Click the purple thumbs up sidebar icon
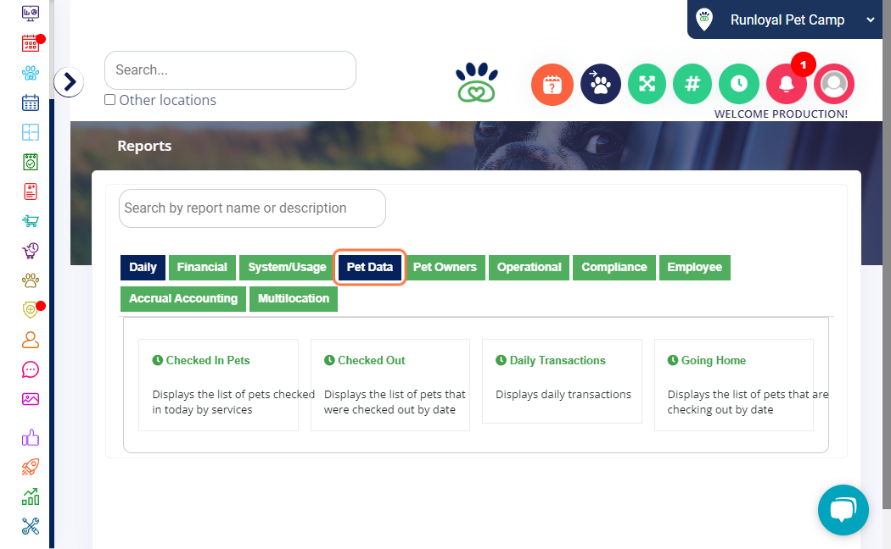This screenshot has width=891, height=549. coord(30,437)
